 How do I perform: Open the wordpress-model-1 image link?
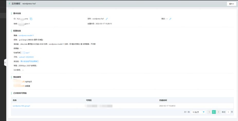tap(26, 35)
